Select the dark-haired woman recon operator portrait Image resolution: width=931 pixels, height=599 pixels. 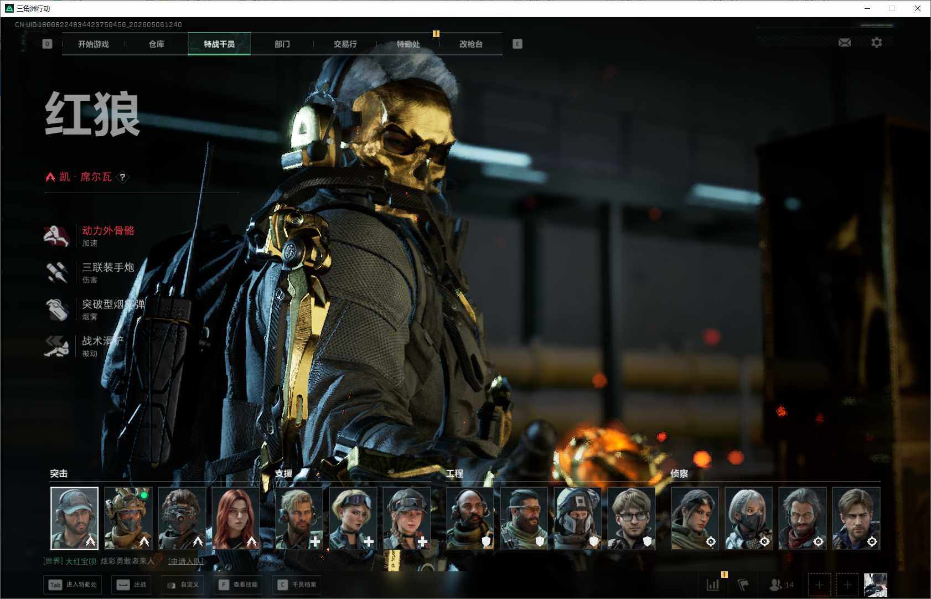point(695,518)
